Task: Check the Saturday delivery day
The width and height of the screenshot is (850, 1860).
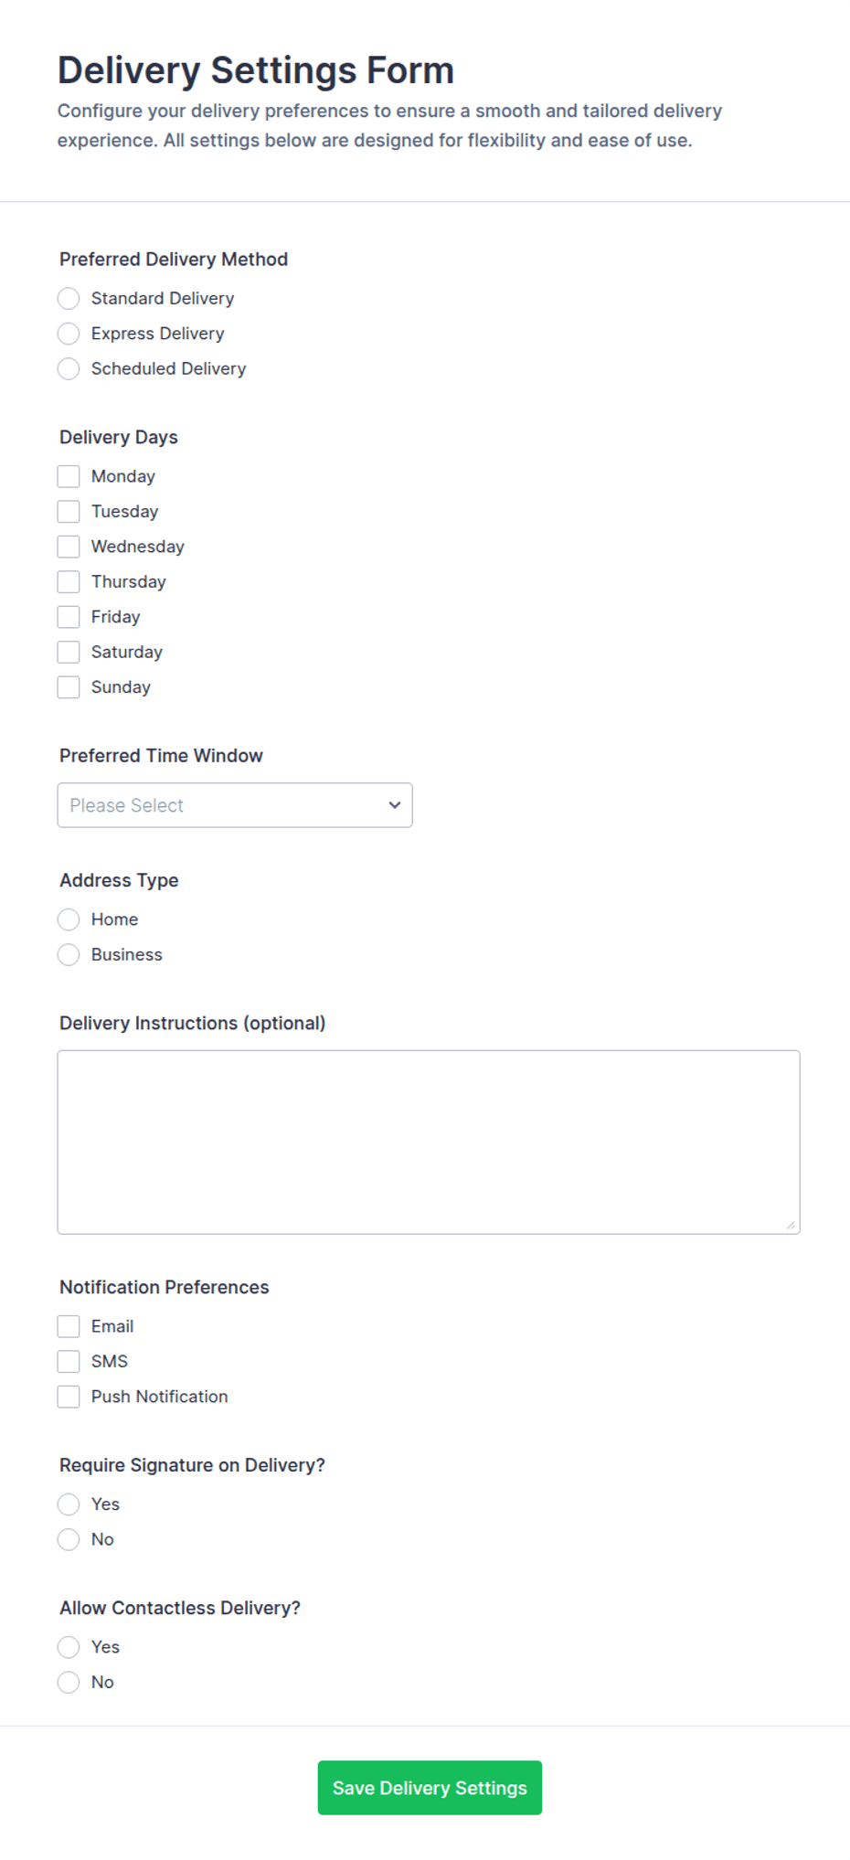Action: tap(69, 652)
